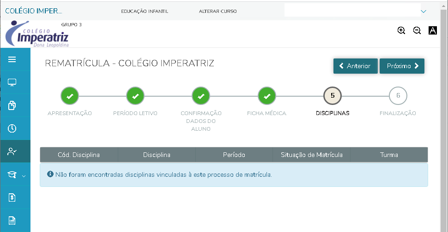The image size is (448, 232).
Task: Click the Grupo 3 label
Action: click(x=72, y=25)
